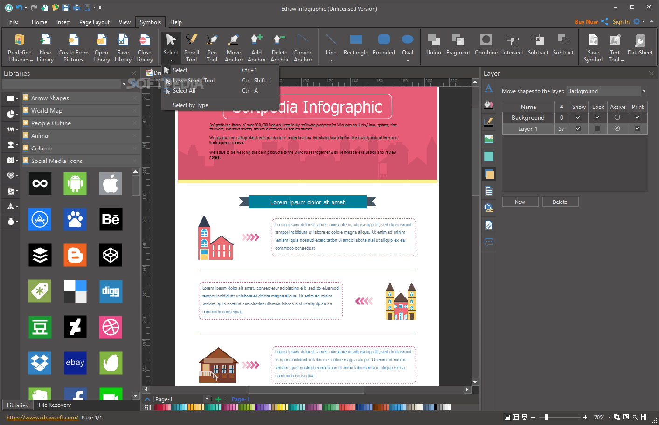This screenshot has height=425, width=659.
Task: Adjust the zoom slider handle
Action: click(547, 417)
